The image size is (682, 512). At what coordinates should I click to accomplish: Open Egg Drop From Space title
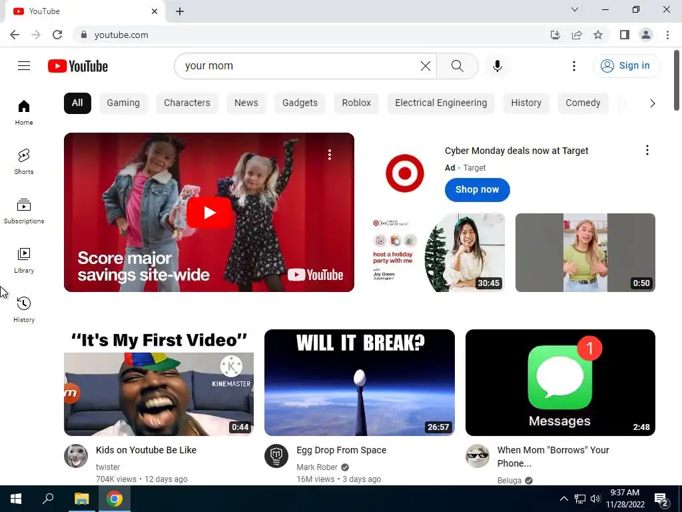tap(342, 450)
